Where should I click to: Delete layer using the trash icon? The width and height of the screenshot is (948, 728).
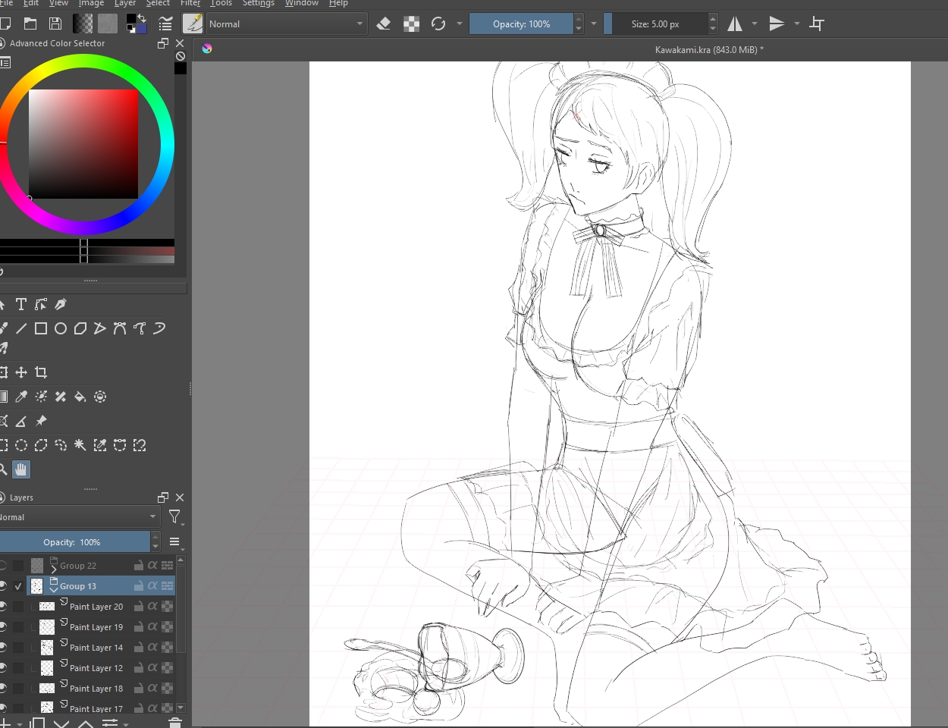(x=175, y=723)
